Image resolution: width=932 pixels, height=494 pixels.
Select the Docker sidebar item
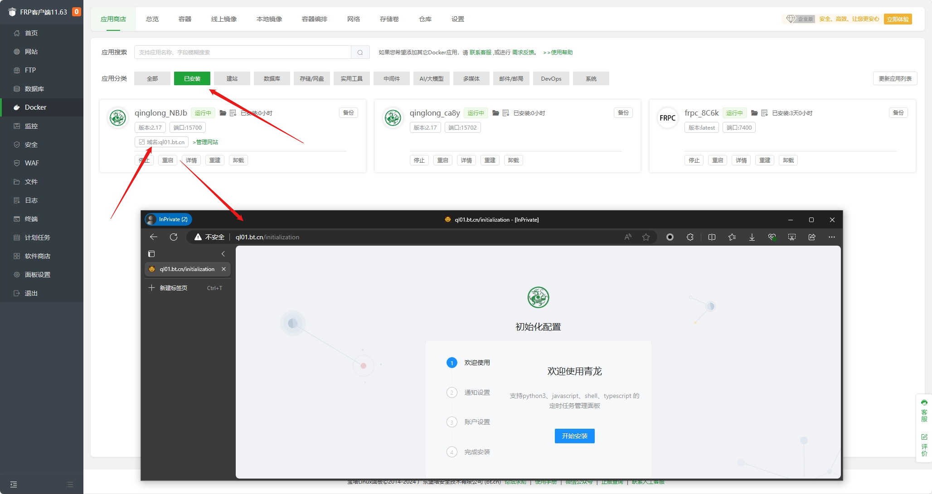point(42,107)
